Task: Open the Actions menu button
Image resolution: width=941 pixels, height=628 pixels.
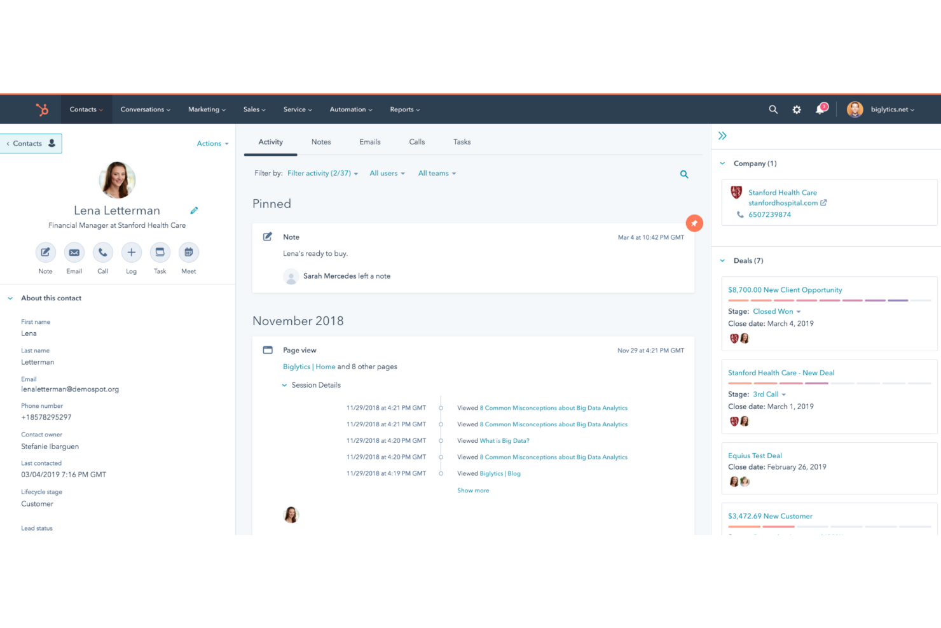Action: coord(212,143)
